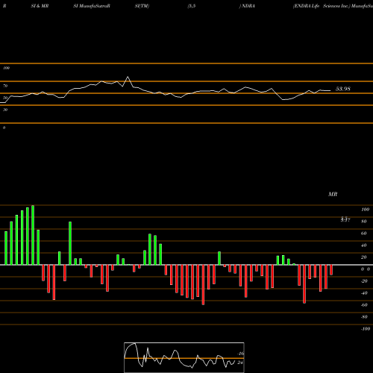This screenshot has height=373, width=373.
Task: Click the -16 value in mini chart
Action: (240, 354)
